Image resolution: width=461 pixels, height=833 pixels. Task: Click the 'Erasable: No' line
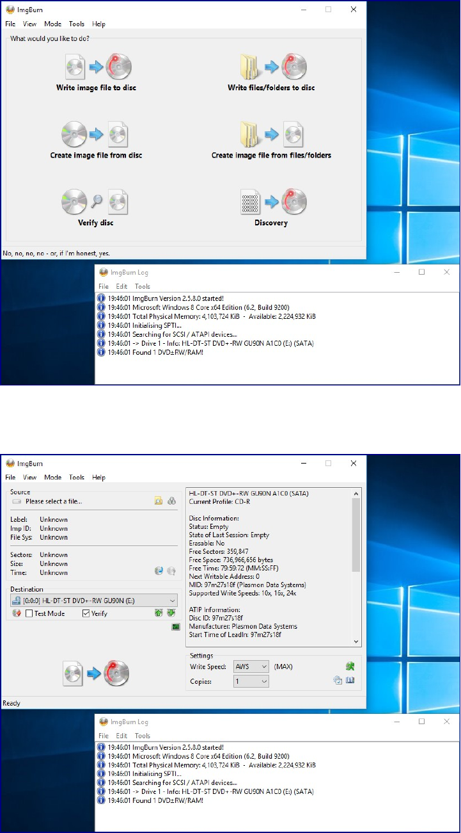[207, 543]
